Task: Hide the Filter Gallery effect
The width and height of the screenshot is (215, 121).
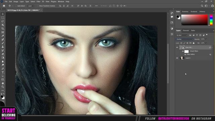Action: [185, 54]
